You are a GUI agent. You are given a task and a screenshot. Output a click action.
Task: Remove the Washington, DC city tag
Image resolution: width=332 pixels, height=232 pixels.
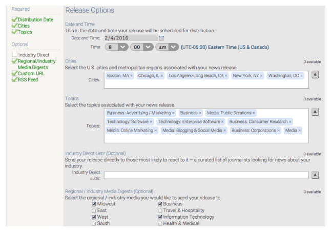pos(302,76)
